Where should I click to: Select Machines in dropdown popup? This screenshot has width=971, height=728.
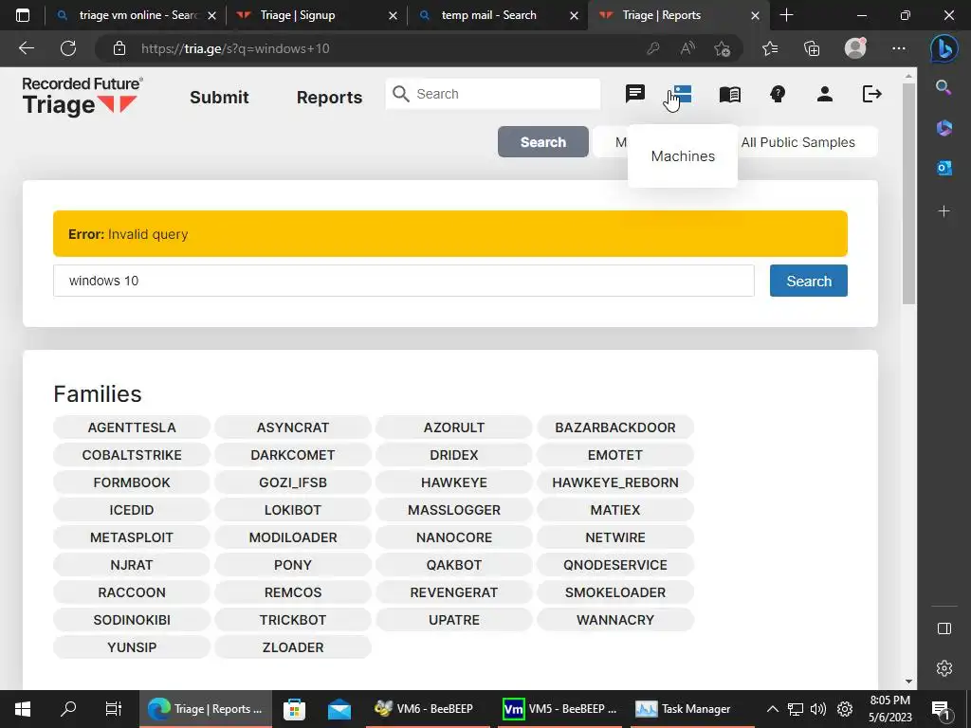coord(683,156)
